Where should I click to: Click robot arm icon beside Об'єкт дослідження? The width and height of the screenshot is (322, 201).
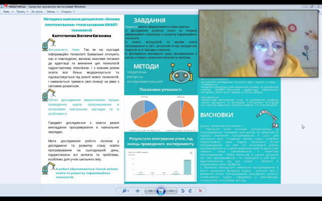(x=49, y=95)
